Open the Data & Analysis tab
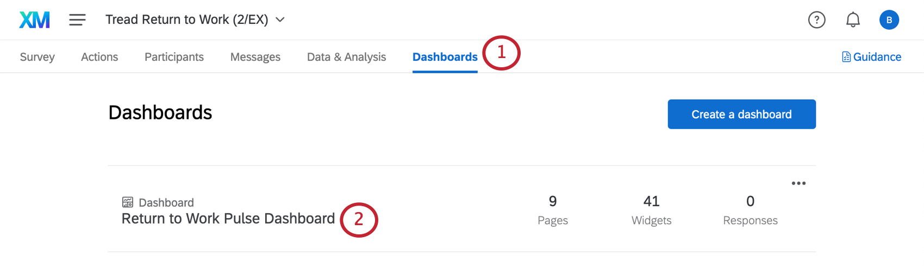The height and width of the screenshot is (268, 924). pos(346,57)
